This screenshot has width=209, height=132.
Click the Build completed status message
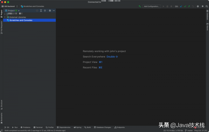pyautogui.click(x=35, y=131)
